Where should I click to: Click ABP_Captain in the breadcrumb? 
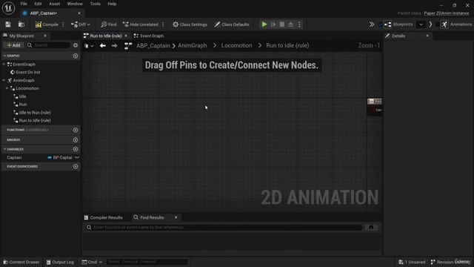pyautogui.click(x=153, y=46)
